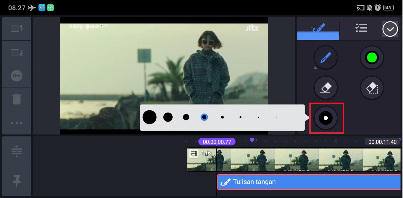Tap the cast screen status icon
The width and height of the screenshot is (403, 198).
361,8
